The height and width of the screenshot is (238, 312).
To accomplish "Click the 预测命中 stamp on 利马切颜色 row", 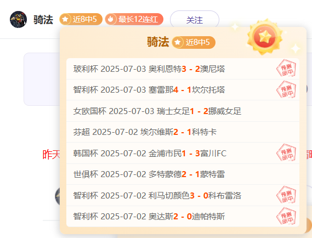I will click(x=286, y=195).
